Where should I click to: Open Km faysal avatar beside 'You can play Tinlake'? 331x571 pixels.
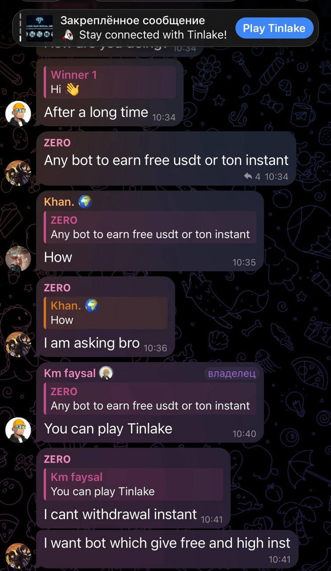[x=18, y=430]
